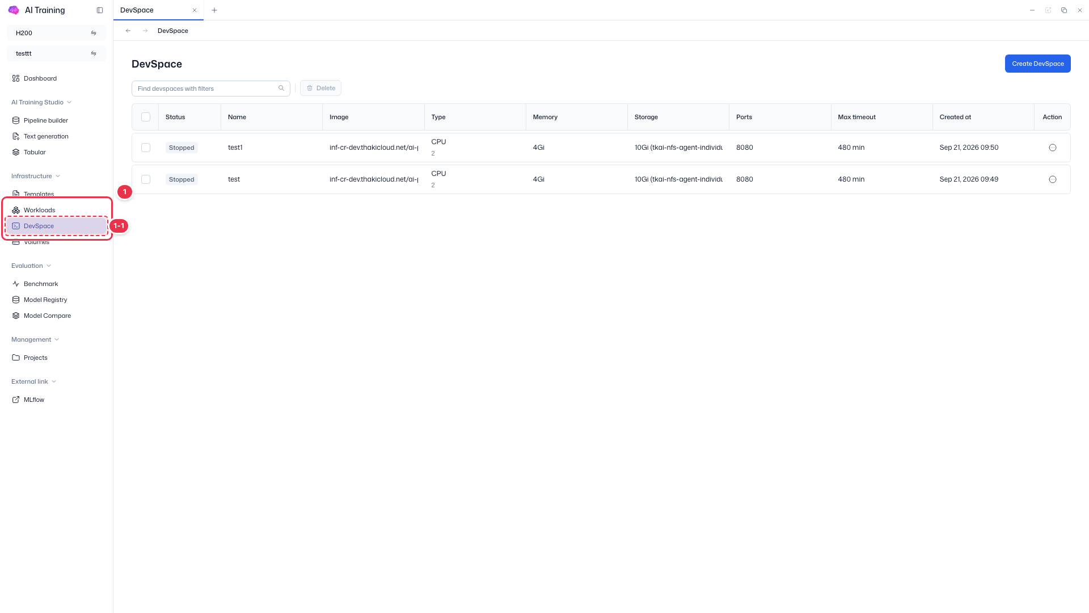The height and width of the screenshot is (613, 1089).
Task: Tick the checkbox for test row
Action: pos(146,179)
